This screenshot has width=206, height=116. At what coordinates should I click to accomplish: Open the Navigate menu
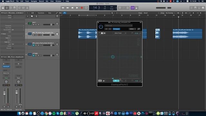point(34,1)
